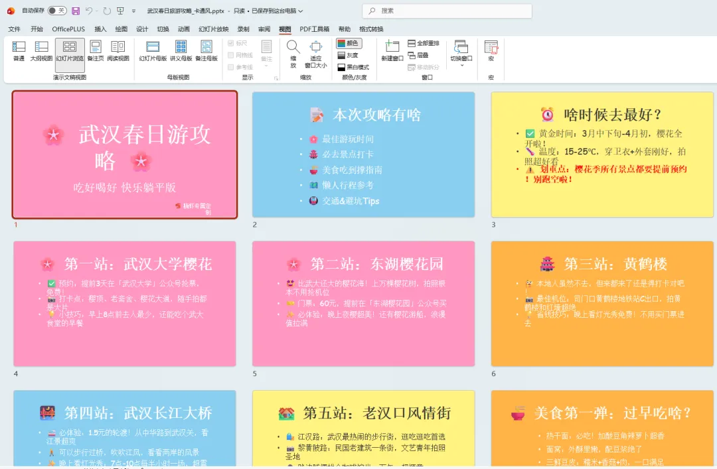This screenshot has width=717, height=469.
Task: Select slide 2 本次攻略有啥 thumbnail
Action: (364, 155)
